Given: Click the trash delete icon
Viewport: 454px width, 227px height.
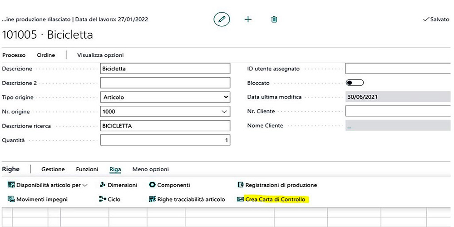Looking at the screenshot, I should pos(274,20).
